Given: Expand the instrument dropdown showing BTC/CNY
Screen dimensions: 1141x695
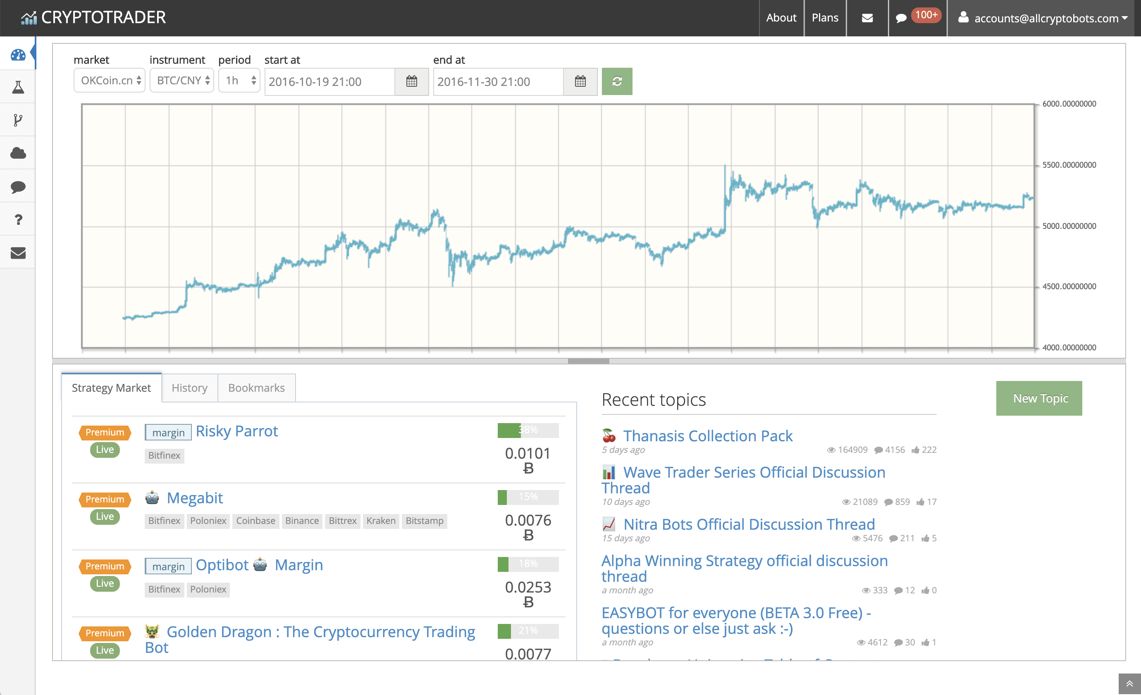Looking at the screenshot, I should pos(181,81).
